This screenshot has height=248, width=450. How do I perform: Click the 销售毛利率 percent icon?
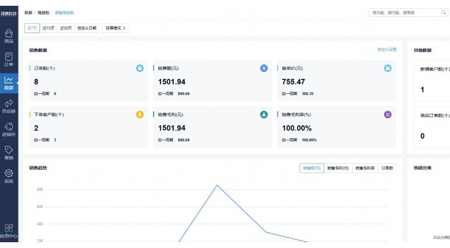[x=387, y=115]
